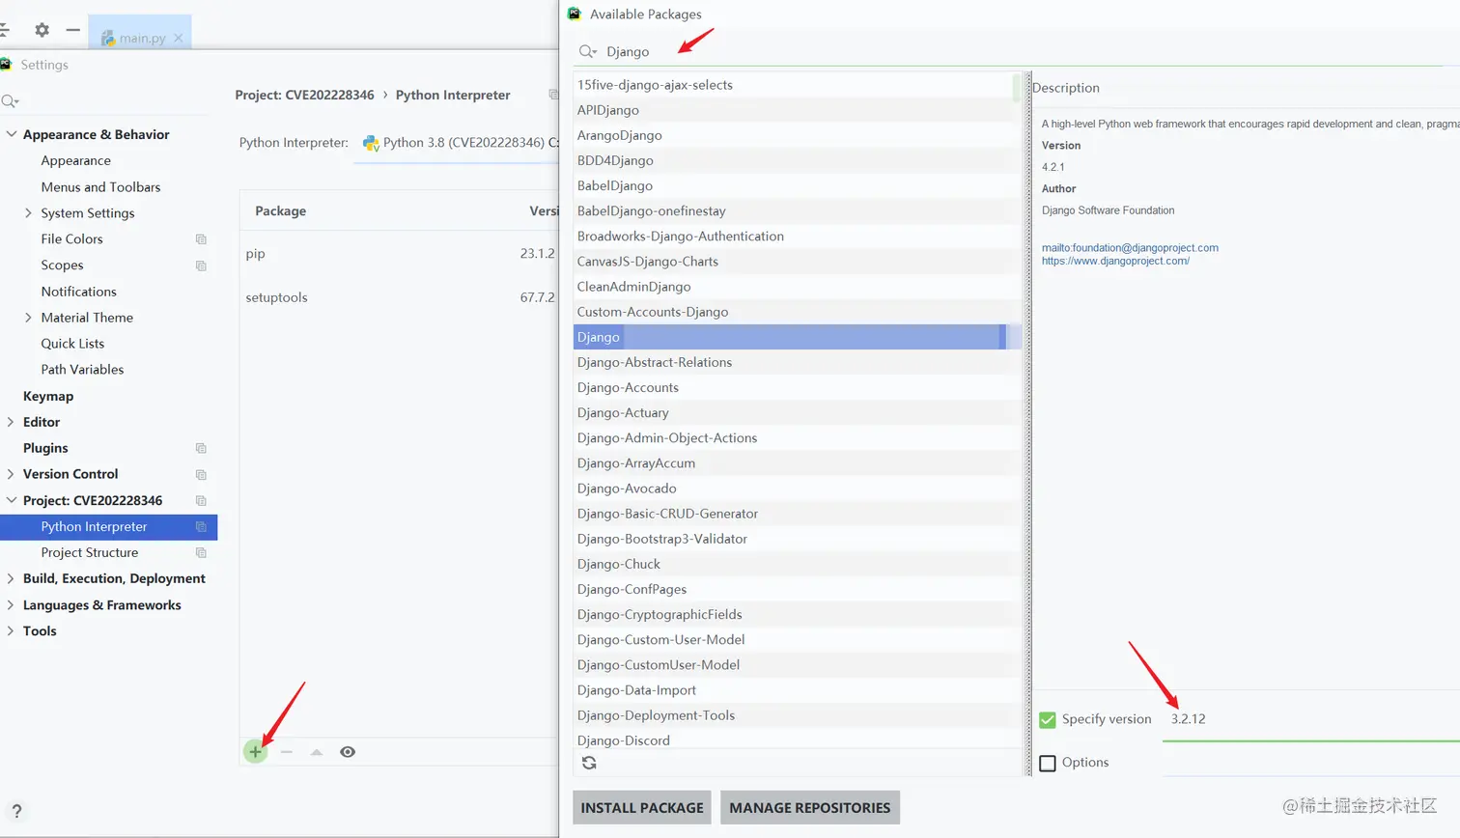The height and width of the screenshot is (838, 1460).
Task: Open the Keymap settings page
Action: pos(48,396)
